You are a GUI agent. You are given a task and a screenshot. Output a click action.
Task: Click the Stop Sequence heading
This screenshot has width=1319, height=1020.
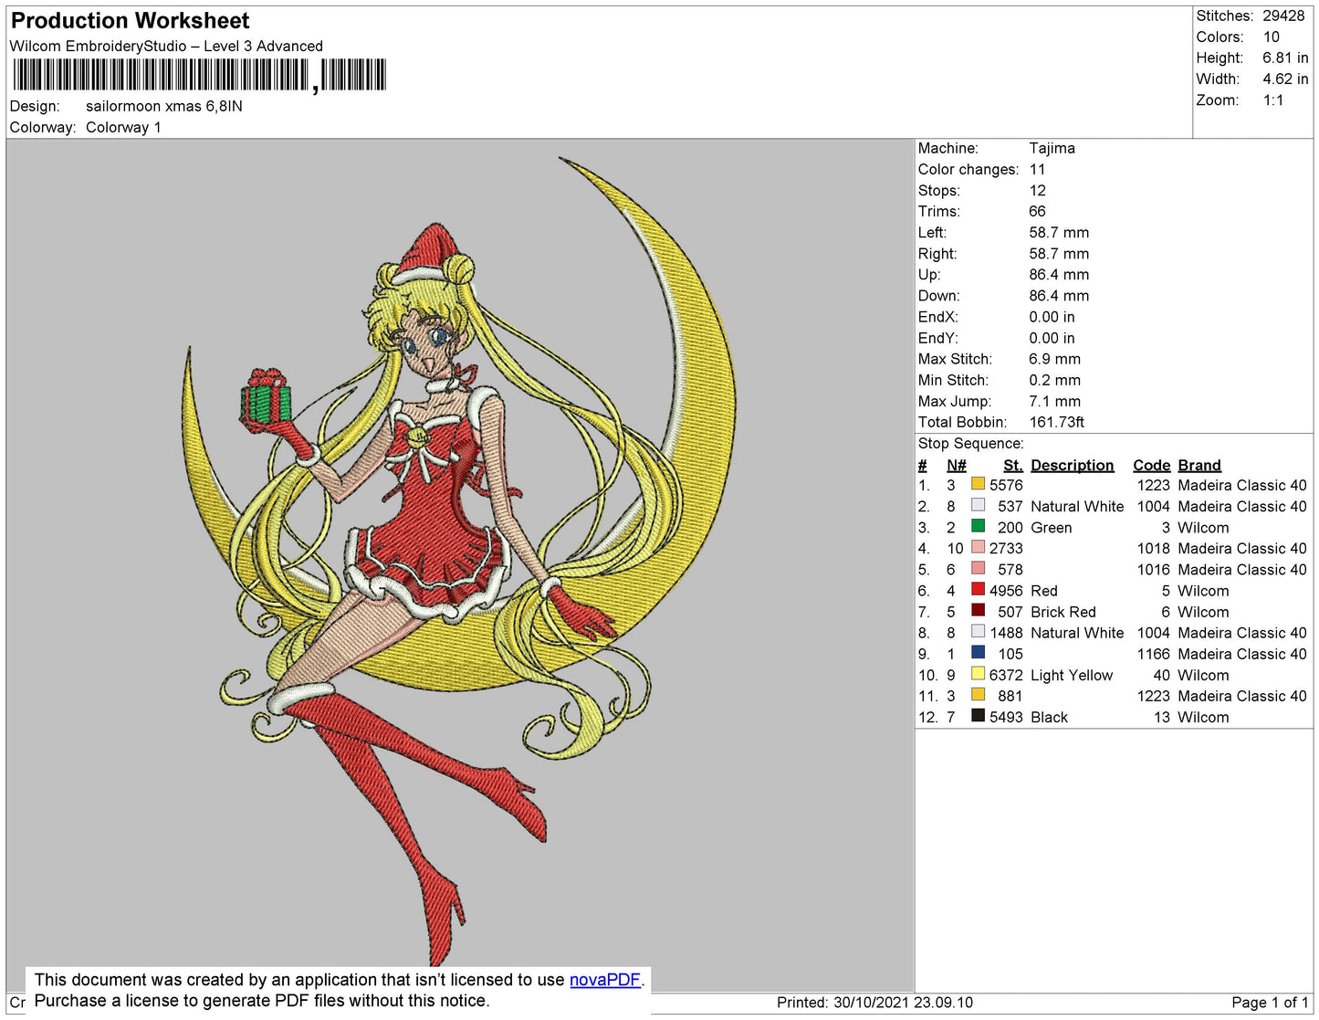tap(970, 443)
